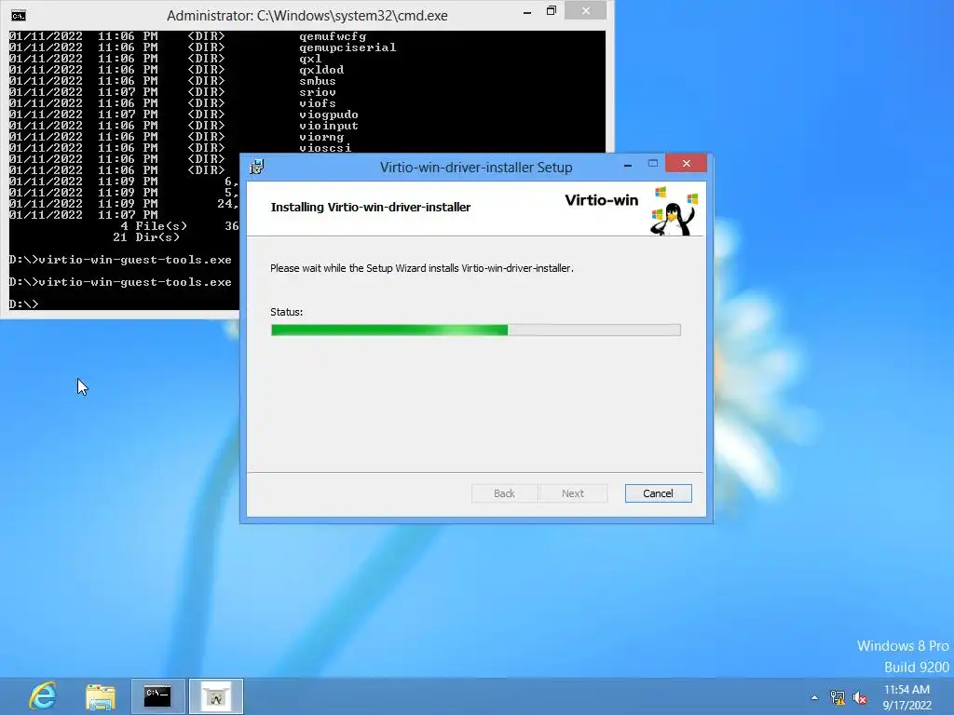954x715 pixels.
Task: Click the 'sriov' directory entry in cmd
Action: click(317, 92)
